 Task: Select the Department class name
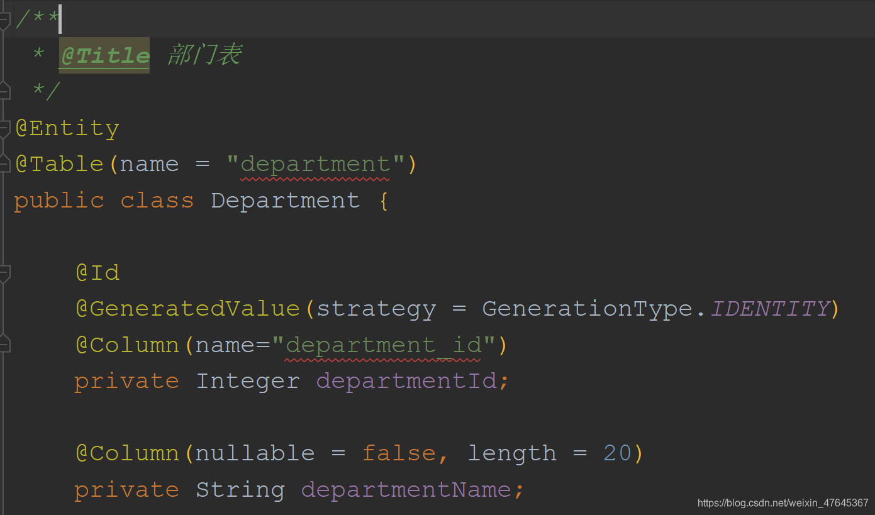pos(286,201)
